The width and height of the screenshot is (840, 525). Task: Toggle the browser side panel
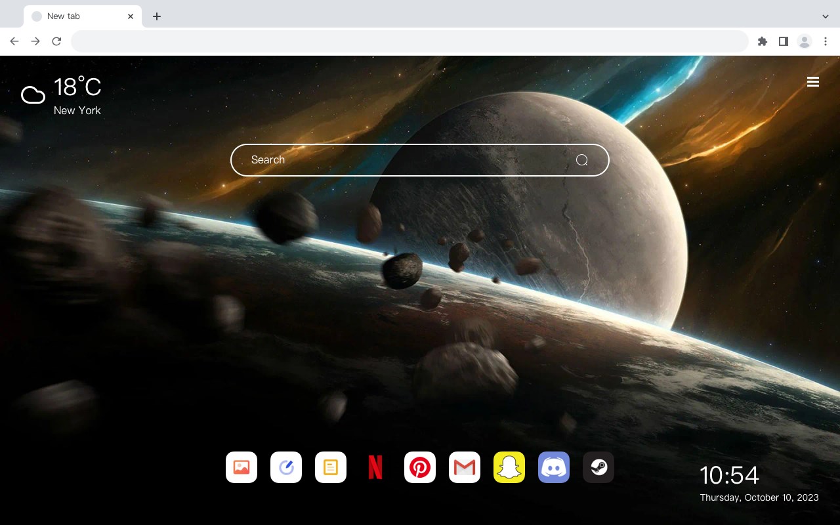click(783, 41)
